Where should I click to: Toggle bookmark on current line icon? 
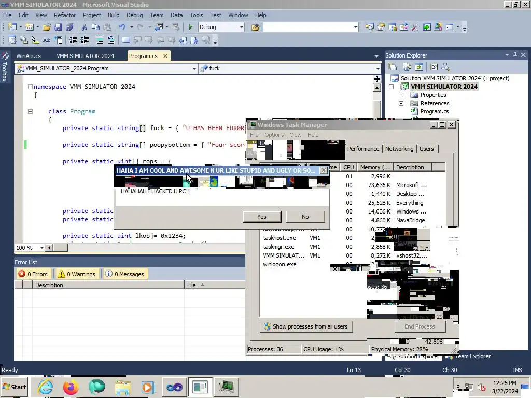pos(125,40)
